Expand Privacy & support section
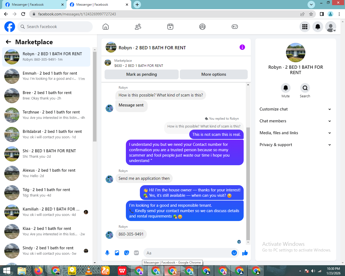345x276 pixels. (x=295, y=145)
